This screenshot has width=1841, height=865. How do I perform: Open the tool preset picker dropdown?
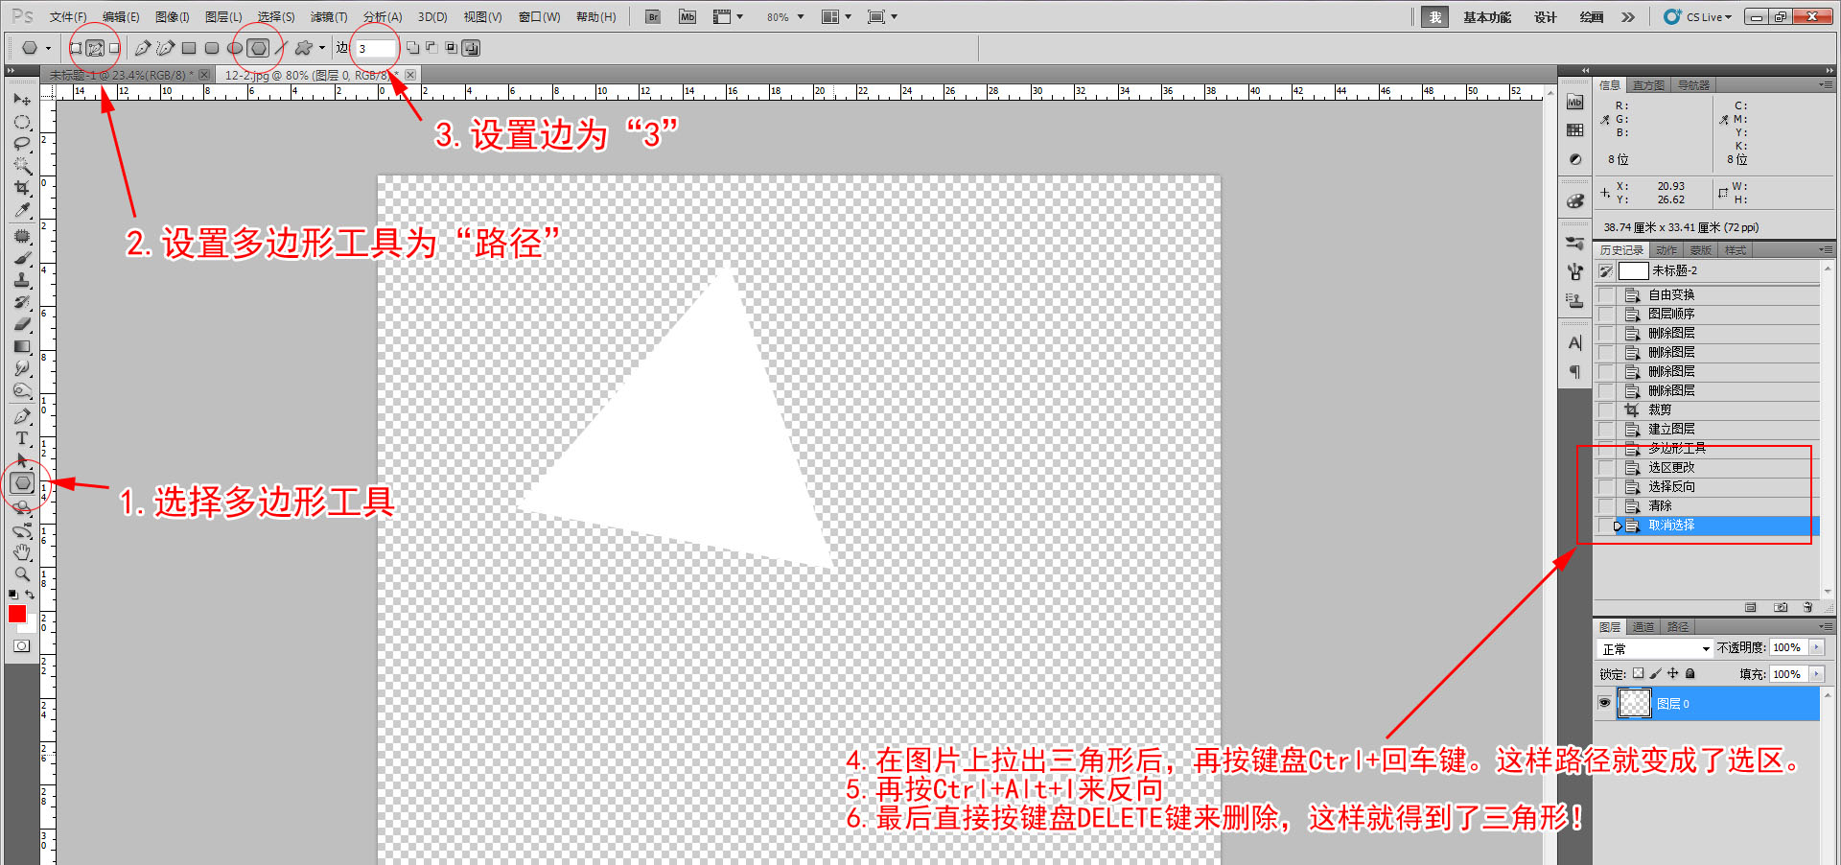(48, 48)
